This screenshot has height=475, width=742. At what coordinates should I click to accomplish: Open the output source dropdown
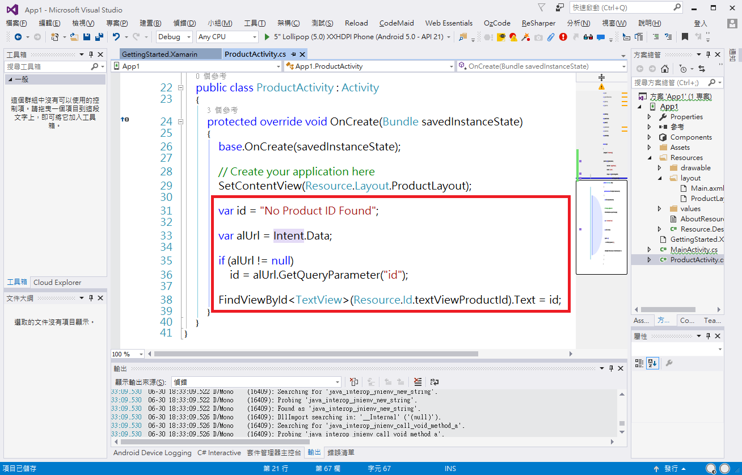point(257,382)
